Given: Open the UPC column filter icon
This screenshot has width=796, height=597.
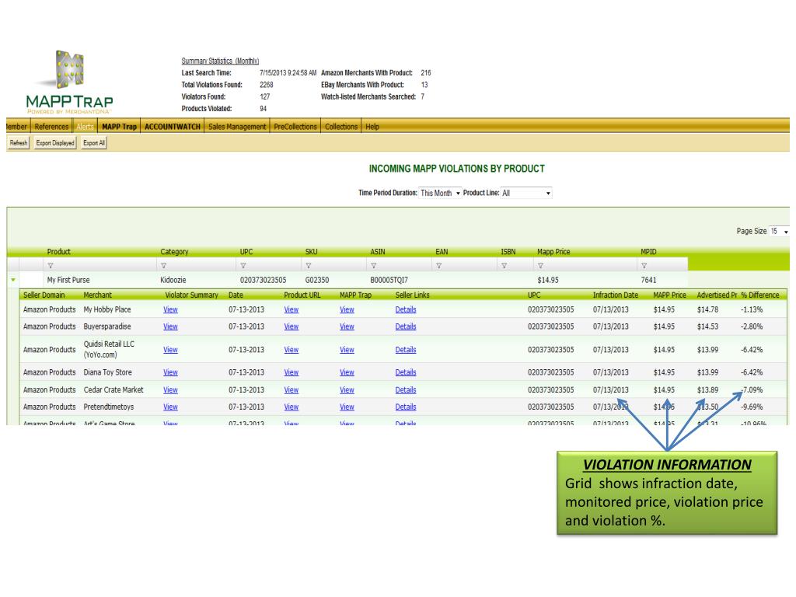Looking at the screenshot, I should [243, 266].
